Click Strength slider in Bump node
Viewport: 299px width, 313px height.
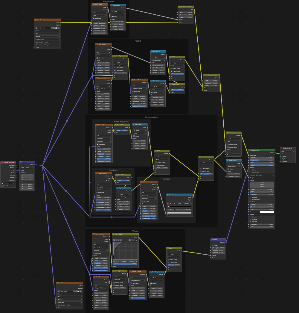219,248
